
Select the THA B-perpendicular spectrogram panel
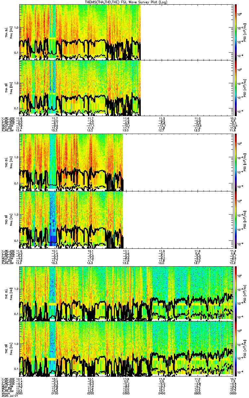tap(125, 32)
